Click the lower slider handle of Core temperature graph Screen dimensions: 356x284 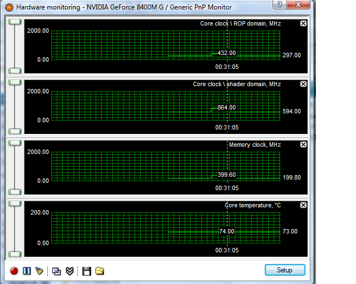click(x=15, y=255)
